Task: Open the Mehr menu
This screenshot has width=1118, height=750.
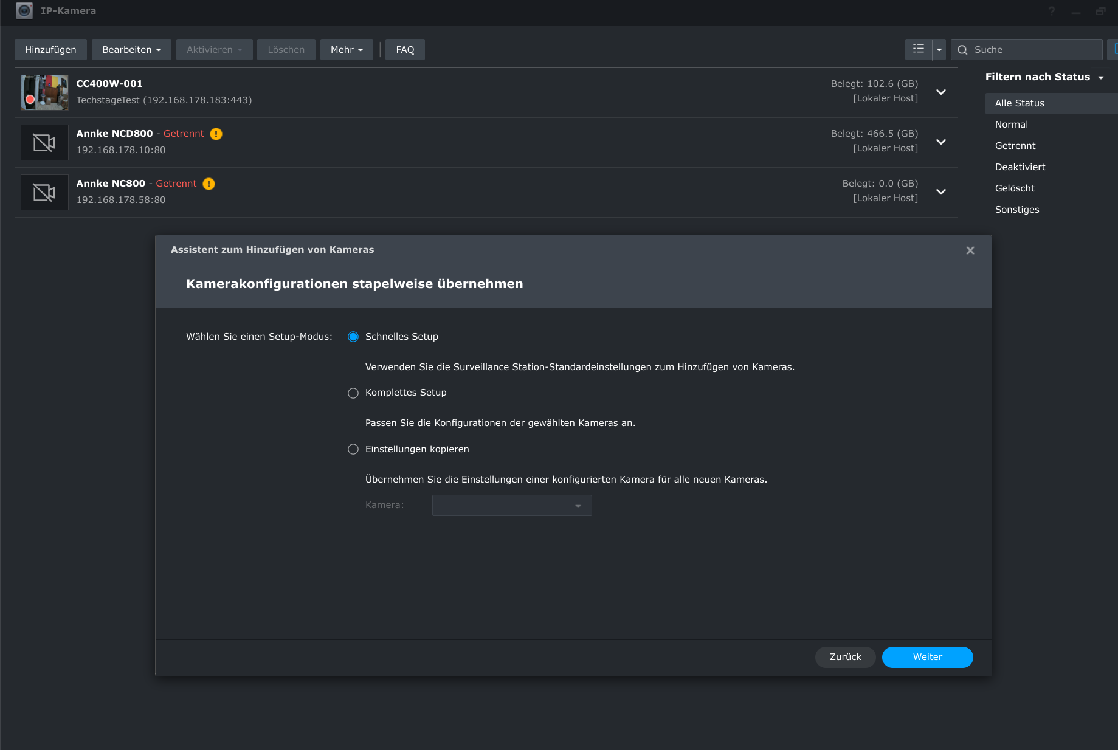Action: tap(347, 50)
